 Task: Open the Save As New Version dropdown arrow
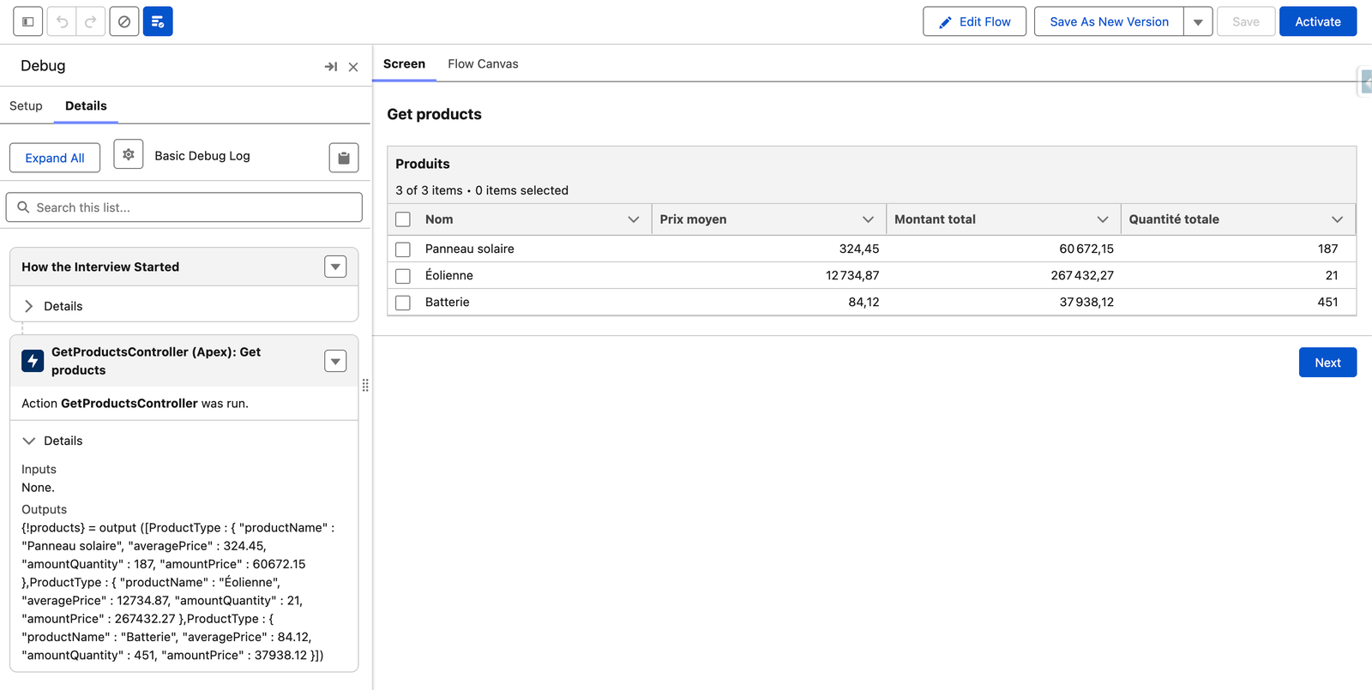(x=1198, y=22)
